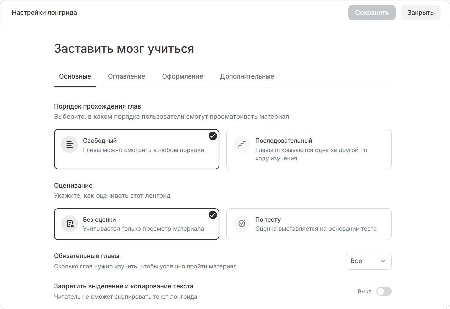Click the chevron in the Все dropdown
The height and width of the screenshot is (309, 450).
tap(383, 261)
